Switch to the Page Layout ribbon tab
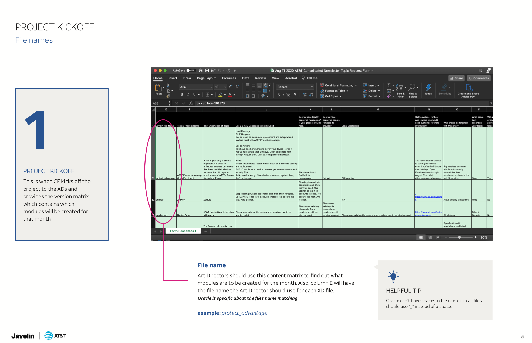Screen dimensions: 532x343 tap(206, 78)
